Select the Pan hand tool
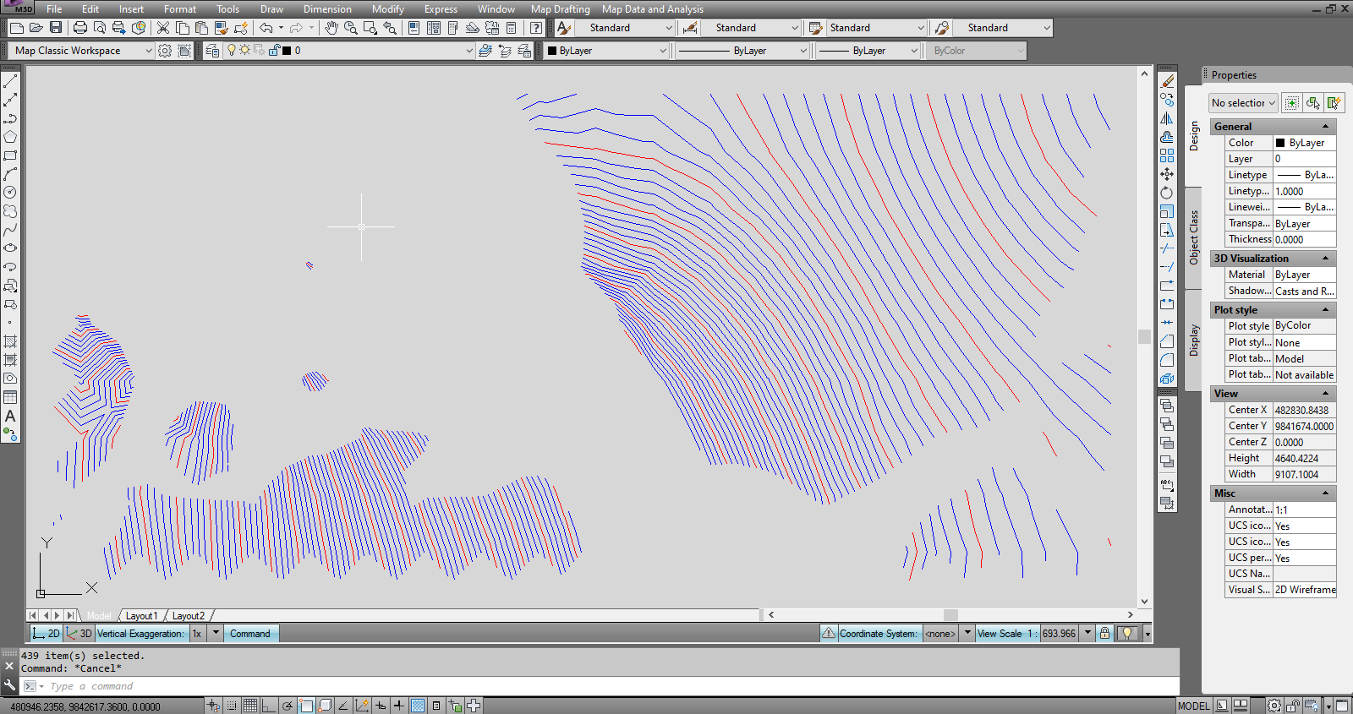The width and height of the screenshot is (1353, 714). coord(331,28)
